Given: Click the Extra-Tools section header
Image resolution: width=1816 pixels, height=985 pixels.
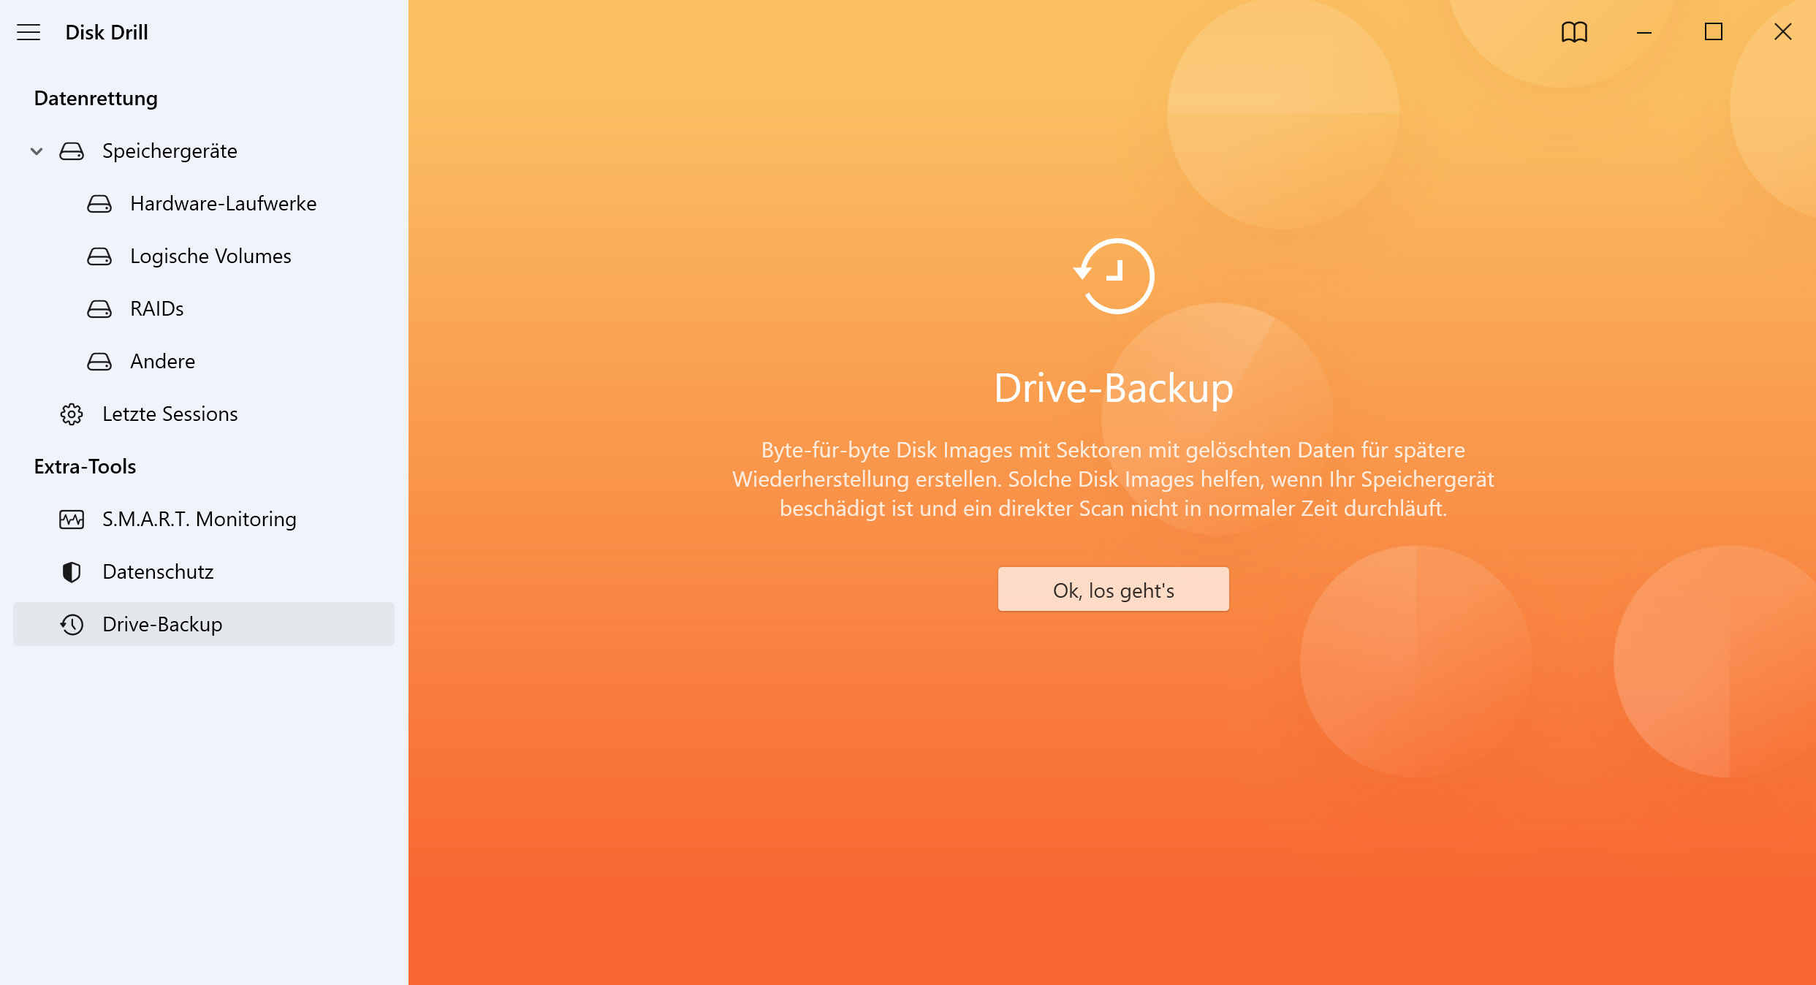Looking at the screenshot, I should [85, 467].
